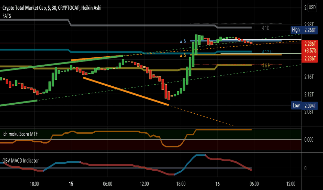This screenshot has width=323, height=190.
Task: Click the 0.000 Ichimoku axis value
Action: (309, 140)
